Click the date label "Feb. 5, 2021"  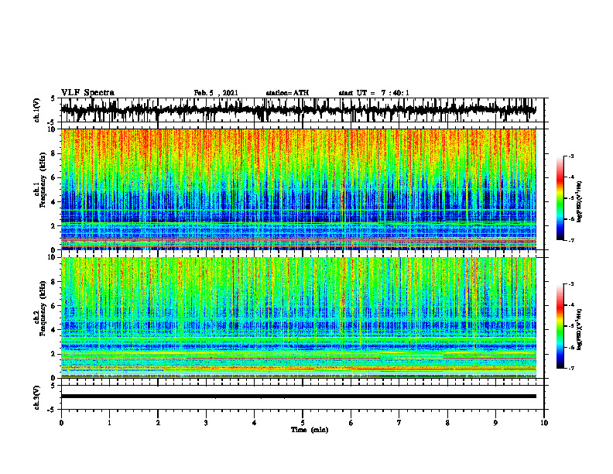[x=216, y=93]
